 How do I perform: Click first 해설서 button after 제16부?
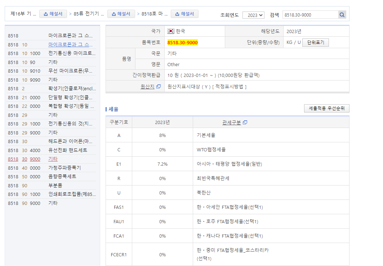(53, 14)
